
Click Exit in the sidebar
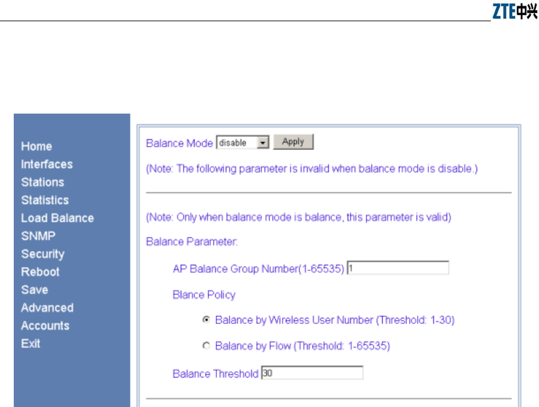(x=31, y=343)
